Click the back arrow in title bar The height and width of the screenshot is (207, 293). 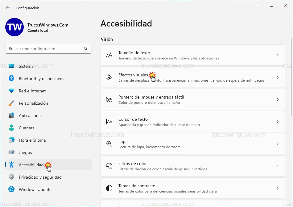tap(8, 8)
